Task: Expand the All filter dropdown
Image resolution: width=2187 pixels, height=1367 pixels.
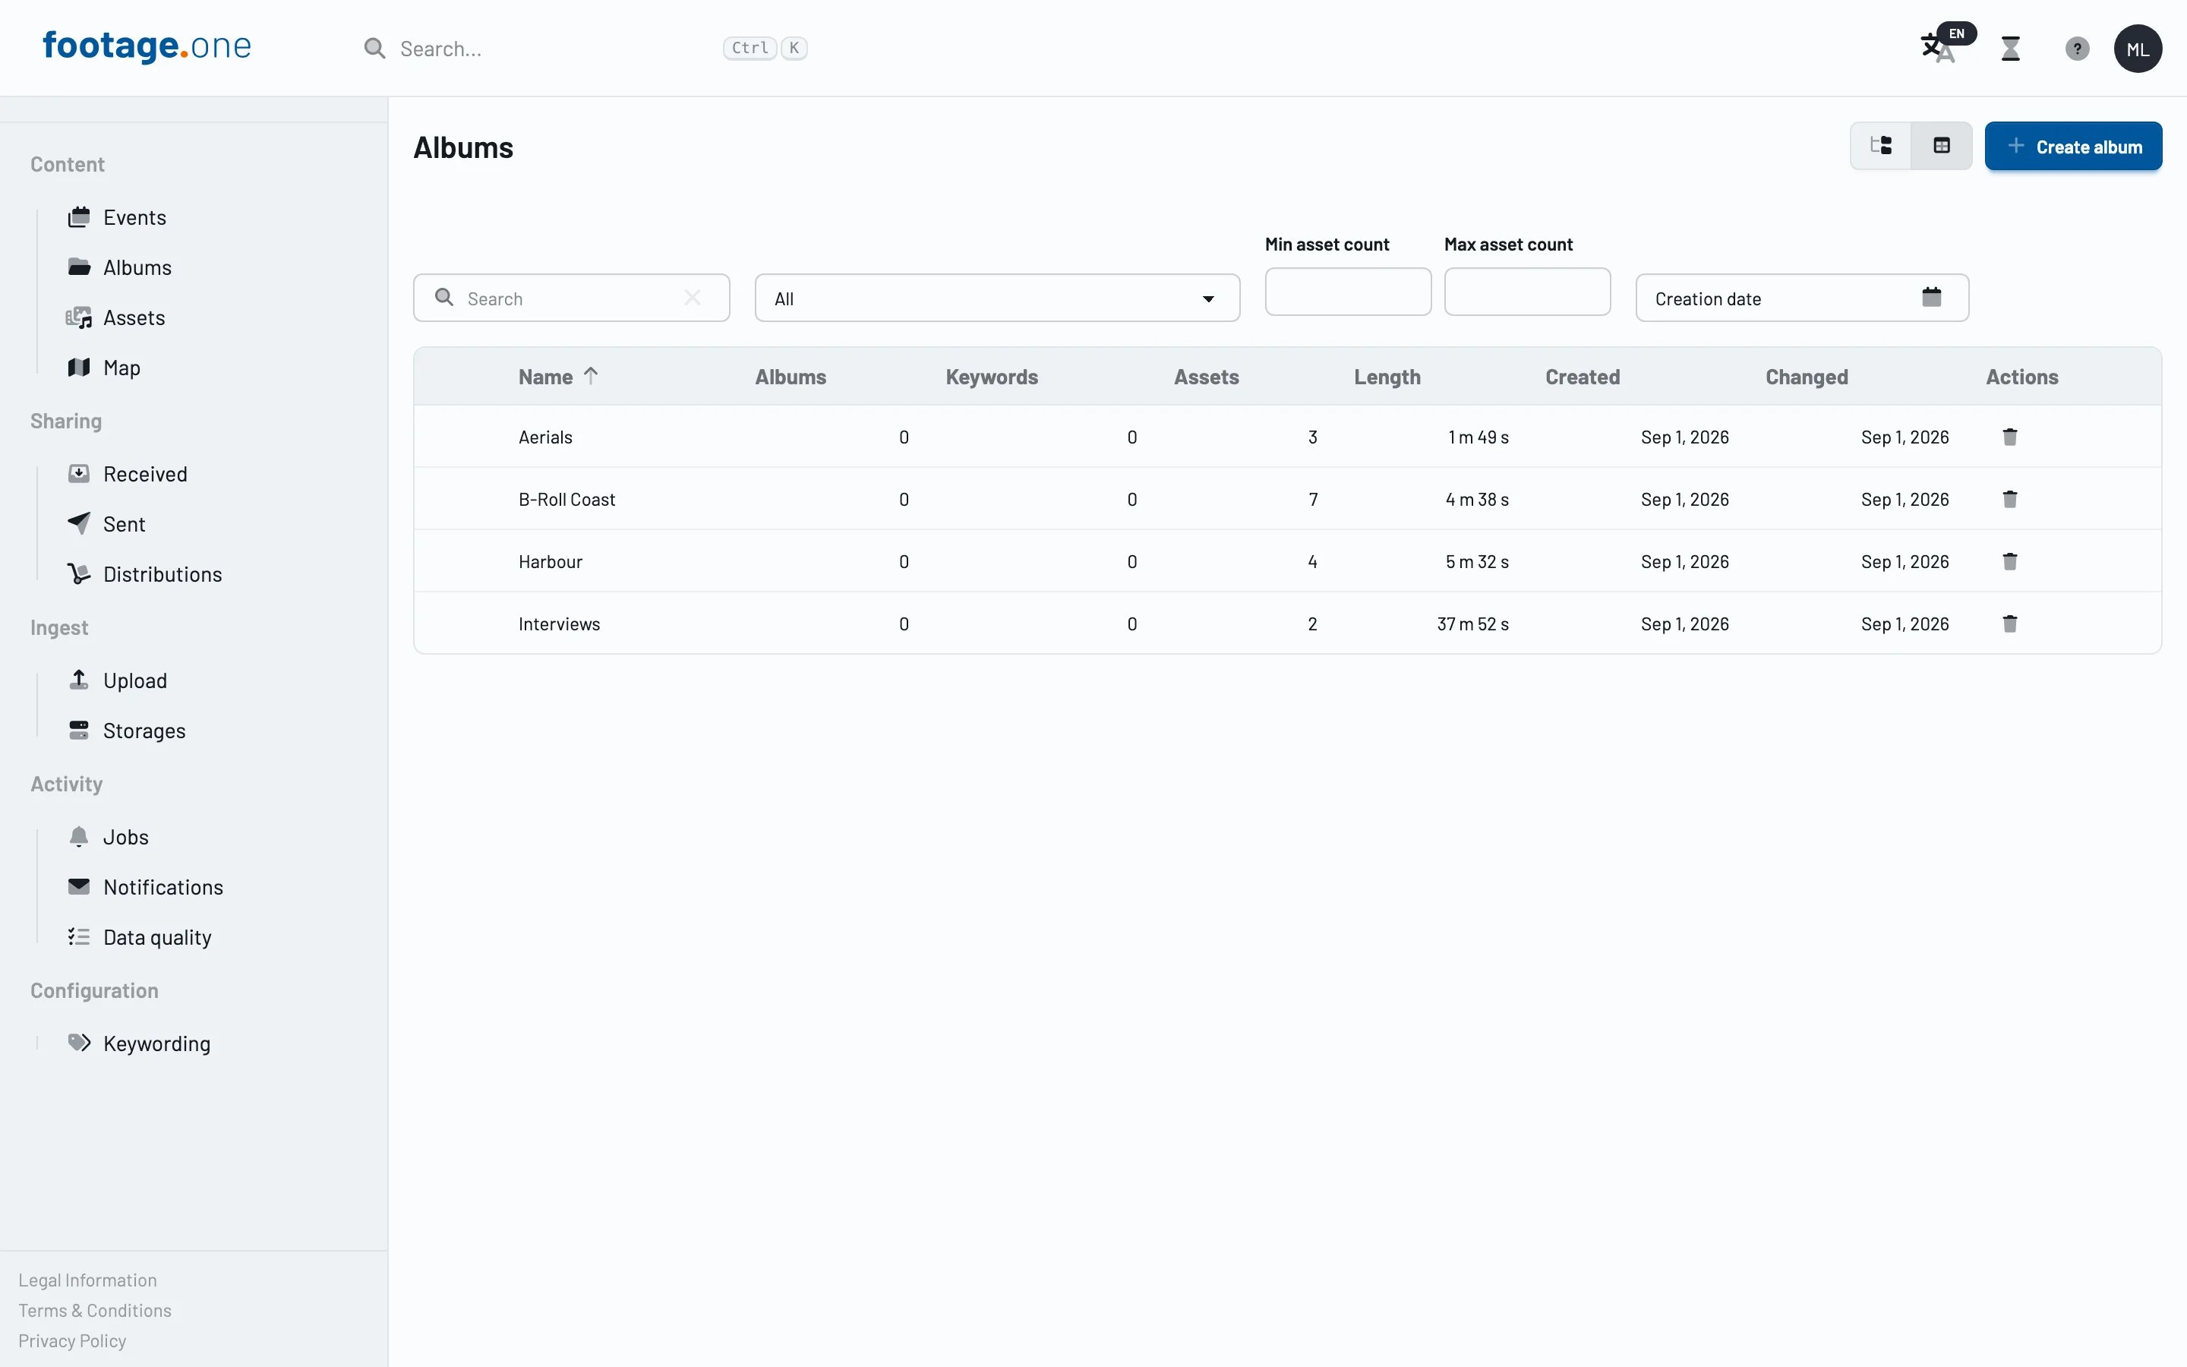Action: pos(997,298)
